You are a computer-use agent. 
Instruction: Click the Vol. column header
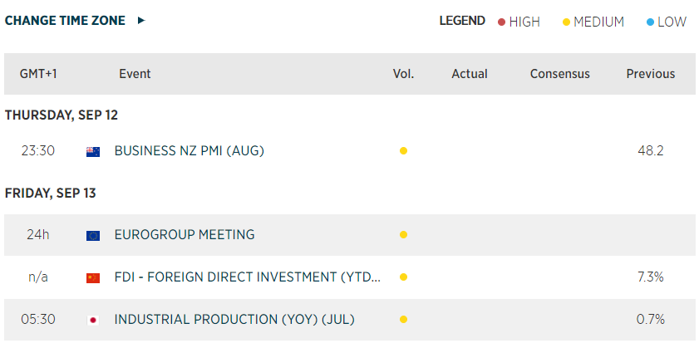(x=403, y=74)
